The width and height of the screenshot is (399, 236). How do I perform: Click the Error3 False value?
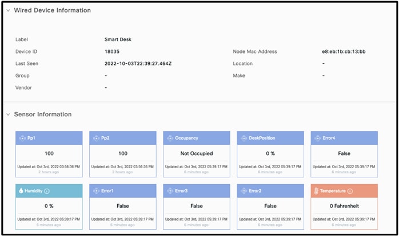click(x=197, y=206)
